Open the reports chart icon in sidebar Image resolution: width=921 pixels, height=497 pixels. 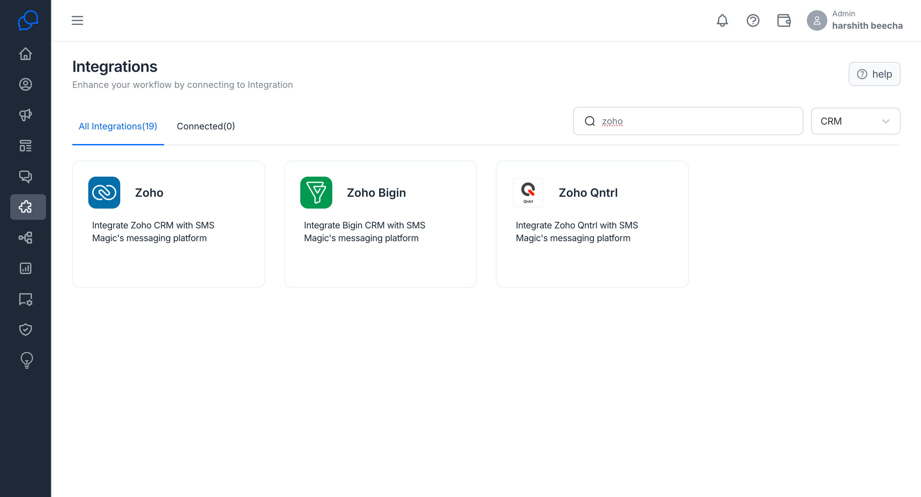coord(25,269)
